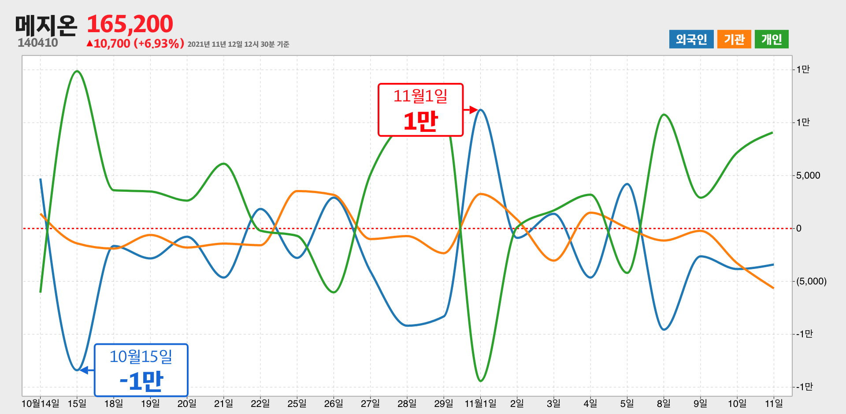The width and height of the screenshot is (846, 414).
Task: Click x-axis label 18일
Action: pos(114,403)
